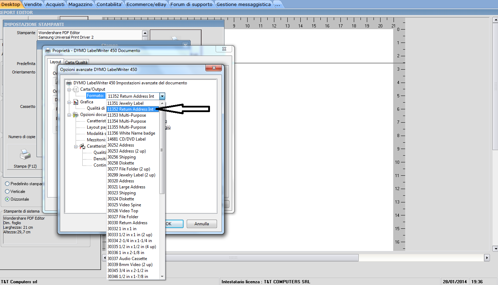Select Predefinito stampante radio button
The width and height of the screenshot is (498, 285).
click(7, 184)
